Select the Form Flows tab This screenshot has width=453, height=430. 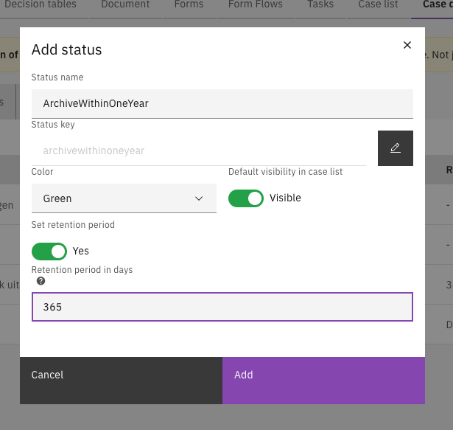[255, 5]
